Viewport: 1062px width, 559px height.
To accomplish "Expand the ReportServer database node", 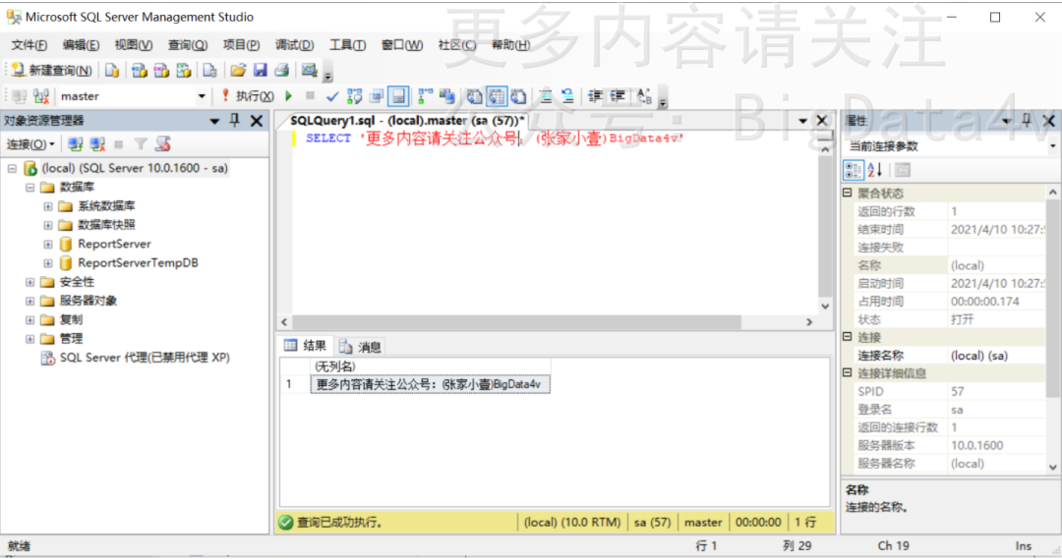I will click(48, 244).
